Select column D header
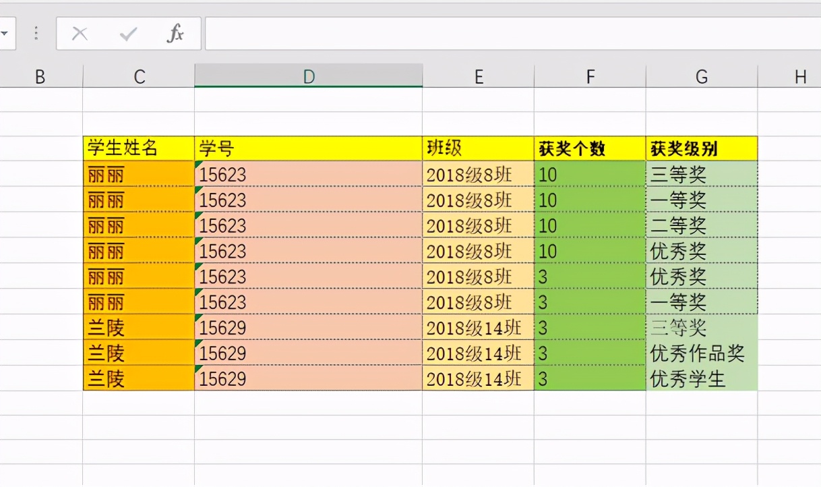Viewport: 821px width, 487px height. click(x=309, y=76)
